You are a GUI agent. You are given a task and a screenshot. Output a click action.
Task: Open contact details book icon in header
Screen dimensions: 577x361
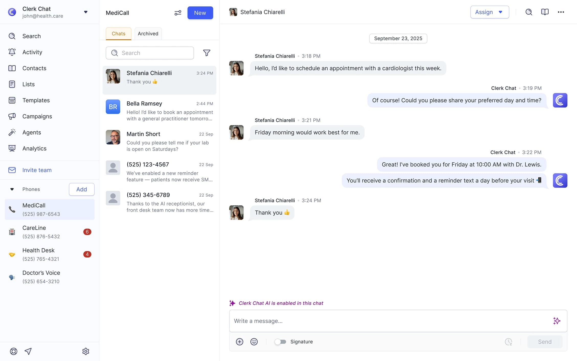[x=545, y=12]
